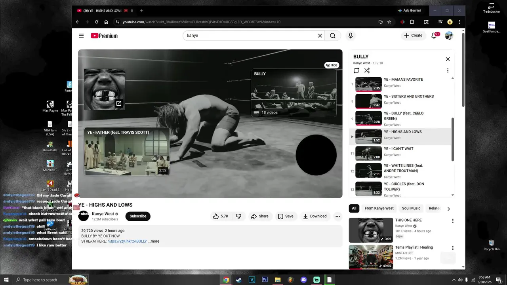Dislike the video
507x285 pixels.
(238, 216)
